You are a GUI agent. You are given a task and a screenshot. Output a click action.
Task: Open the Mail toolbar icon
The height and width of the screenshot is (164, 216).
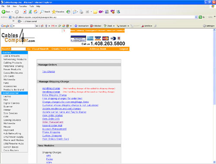click(x=75, y=12)
